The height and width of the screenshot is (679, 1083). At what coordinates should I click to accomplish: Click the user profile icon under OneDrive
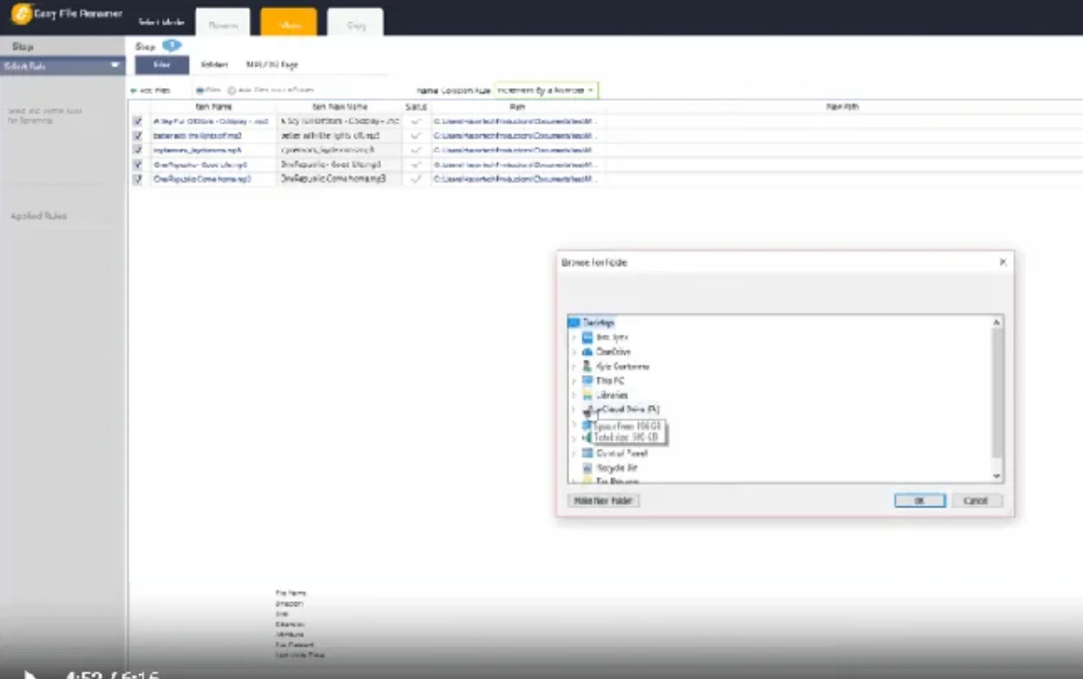[587, 366]
